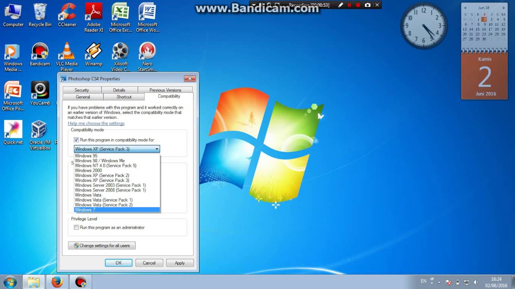Click Change settings for all users
515x289 pixels.
coord(102,246)
